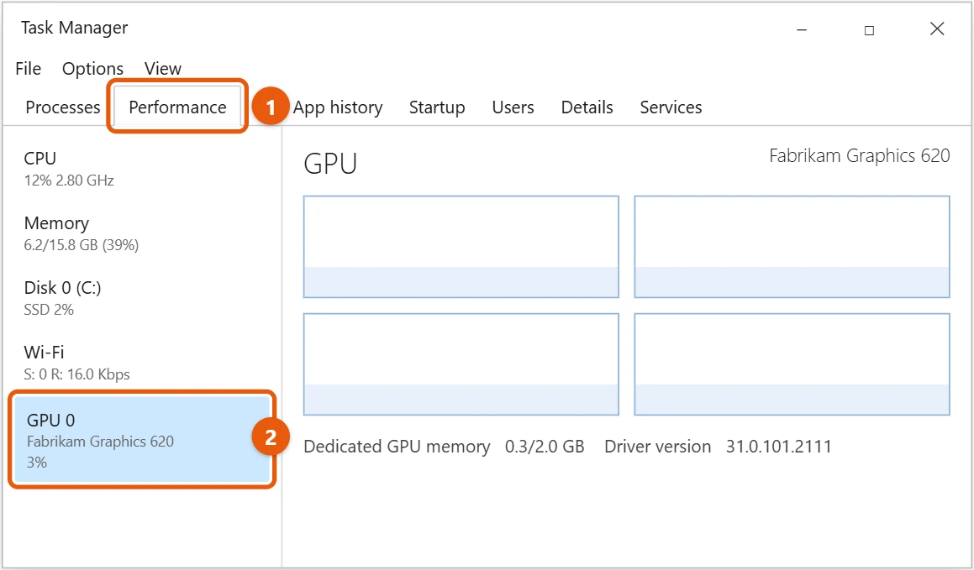The image size is (974, 570).
Task: Click the Task Manager window title
Action: [x=75, y=28]
